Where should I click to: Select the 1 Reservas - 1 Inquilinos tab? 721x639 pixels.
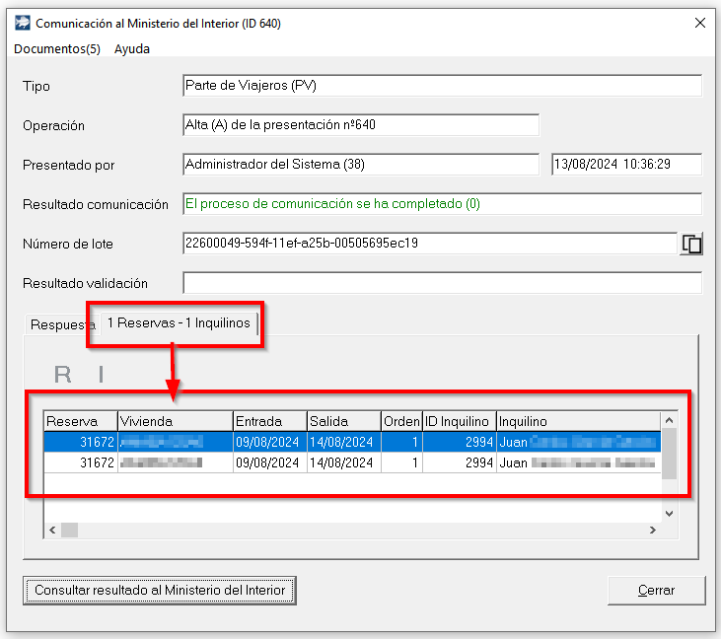pyautogui.click(x=180, y=322)
